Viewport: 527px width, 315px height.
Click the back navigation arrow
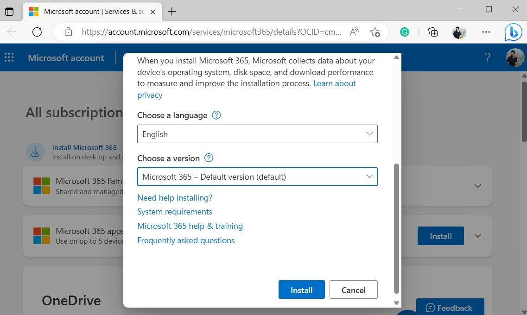12,32
